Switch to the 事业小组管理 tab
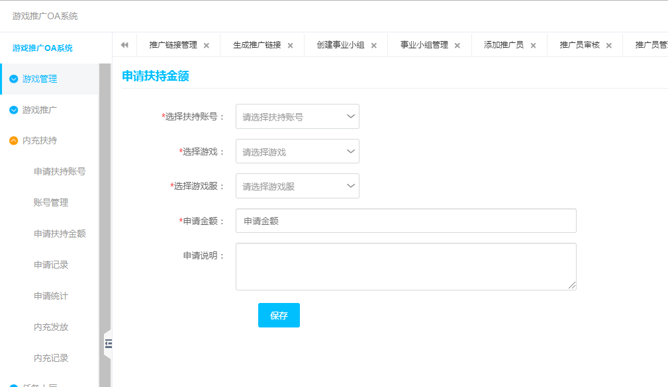The height and width of the screenshot is (387, 668). coord(424,45)
